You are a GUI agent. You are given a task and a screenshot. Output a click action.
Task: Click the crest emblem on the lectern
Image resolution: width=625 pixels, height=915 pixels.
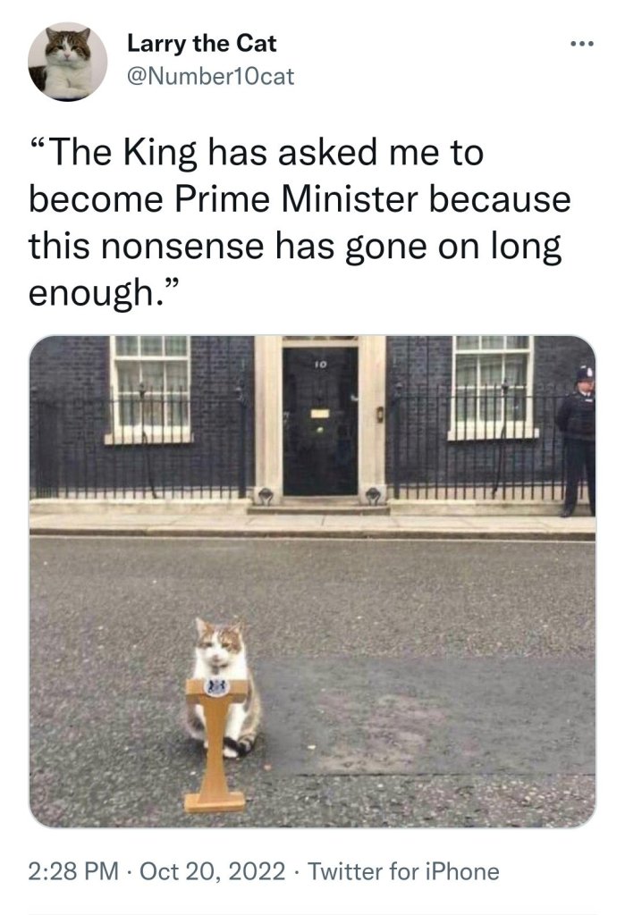[x=216, y=687]
